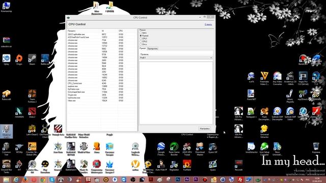Click the Universal Extractor desktop icon
The height and width of the screenshot is (183, 326).
pyautogui.click(x=264, y=131)
